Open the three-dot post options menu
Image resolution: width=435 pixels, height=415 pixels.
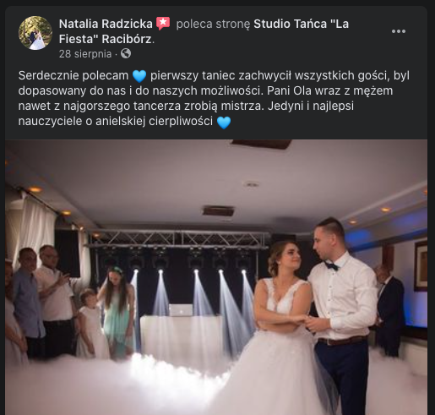[x=399, y=31]
